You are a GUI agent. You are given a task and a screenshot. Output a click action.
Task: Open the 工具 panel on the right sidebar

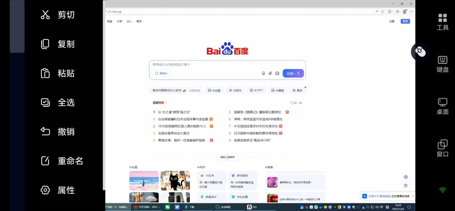442,21
